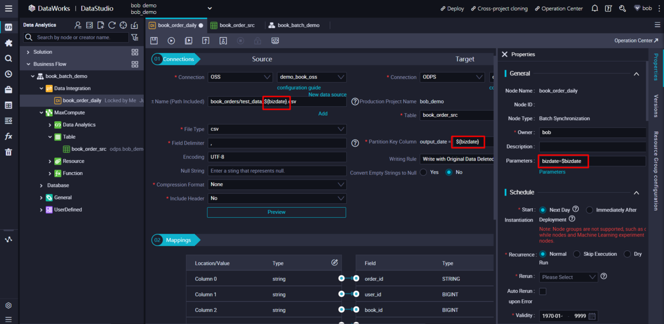The height and width of the screenshot is (324, 664).
Task: Click the configuration guide link
Action: coord(299,88)
